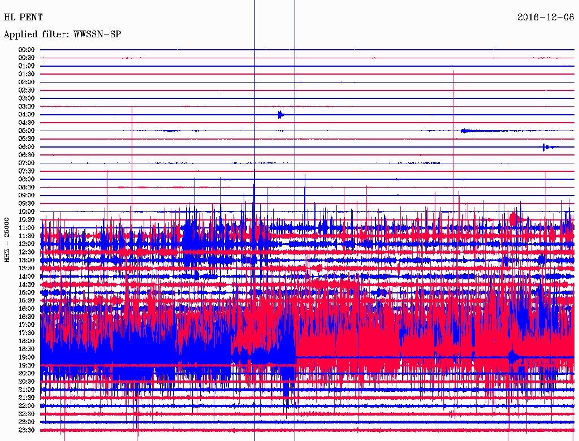579x441 pixels.
Task: Click the 22:00 time label
Action: tap(27, 406)
